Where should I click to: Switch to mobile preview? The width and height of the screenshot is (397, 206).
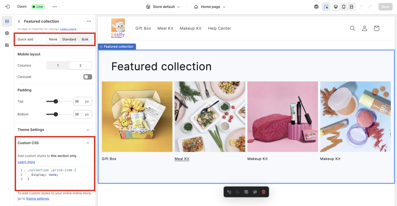pos(343,7)
